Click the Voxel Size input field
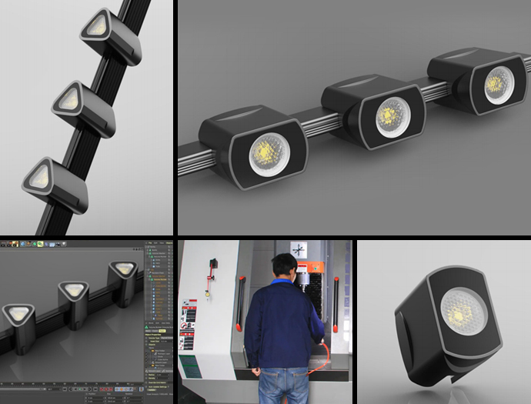Image resolution: width=531 pixels, height=404 pixels. 166,342
